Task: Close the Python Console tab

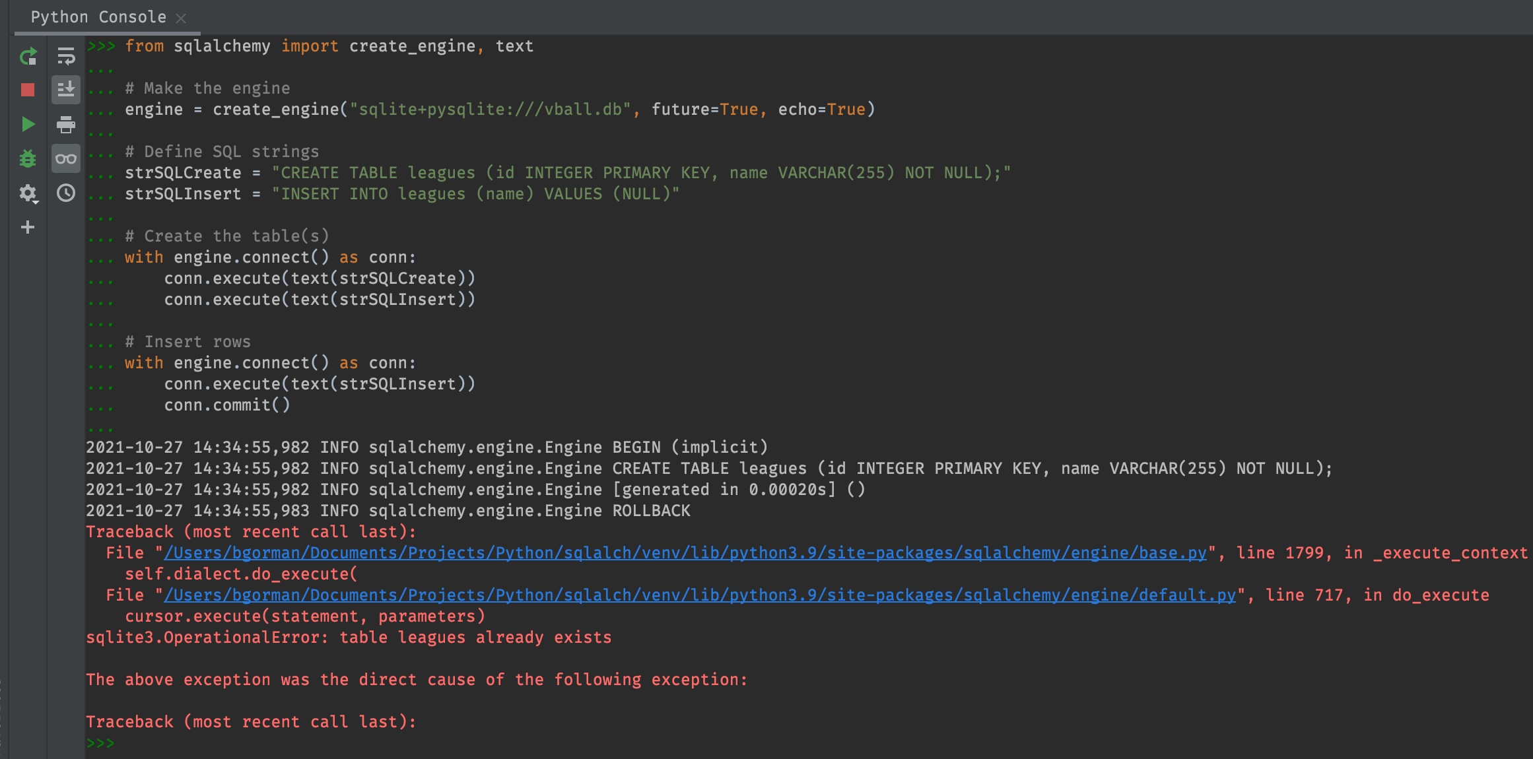Action: (x=181, y=18)
